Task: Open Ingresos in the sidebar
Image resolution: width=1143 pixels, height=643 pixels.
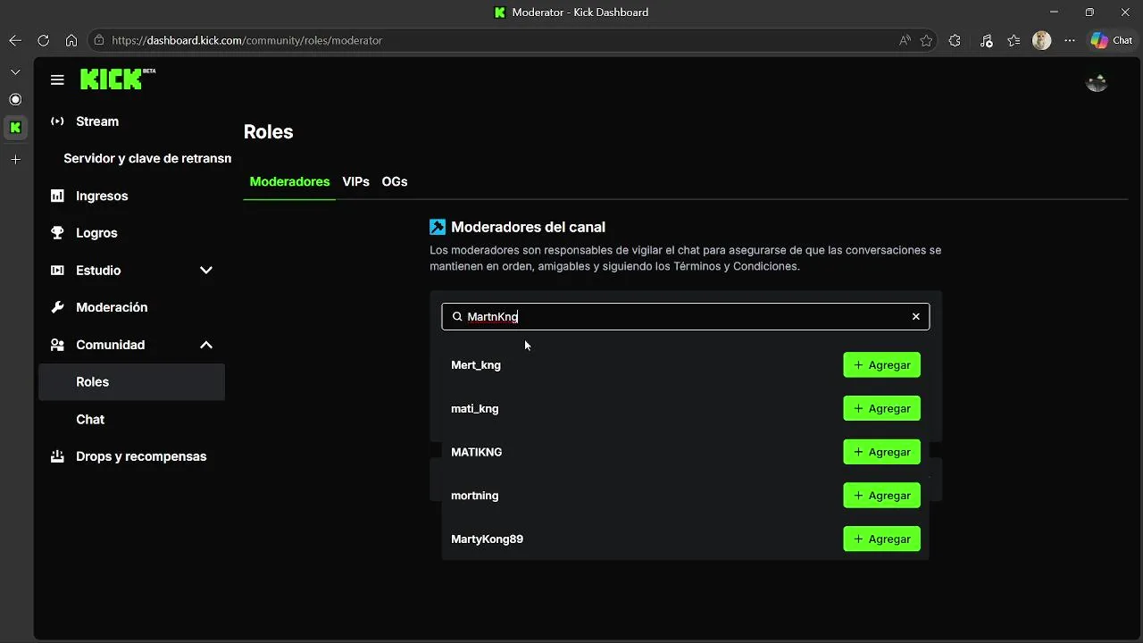Action: (x=102, y=196)
